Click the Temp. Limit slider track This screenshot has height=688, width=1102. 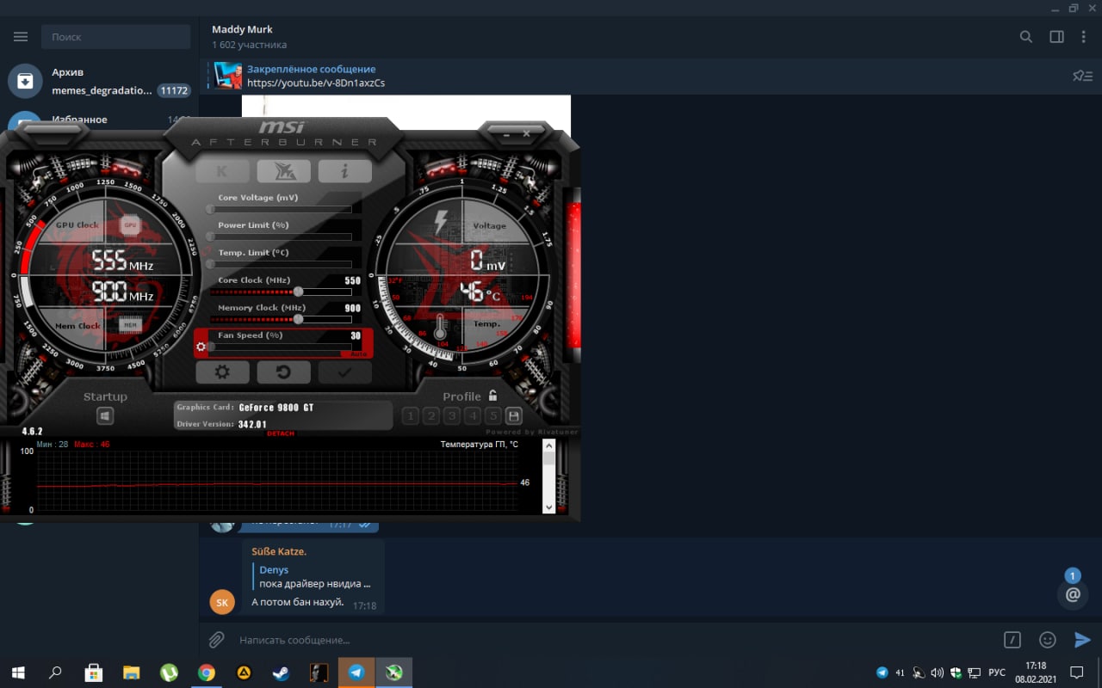pos(281,264)
